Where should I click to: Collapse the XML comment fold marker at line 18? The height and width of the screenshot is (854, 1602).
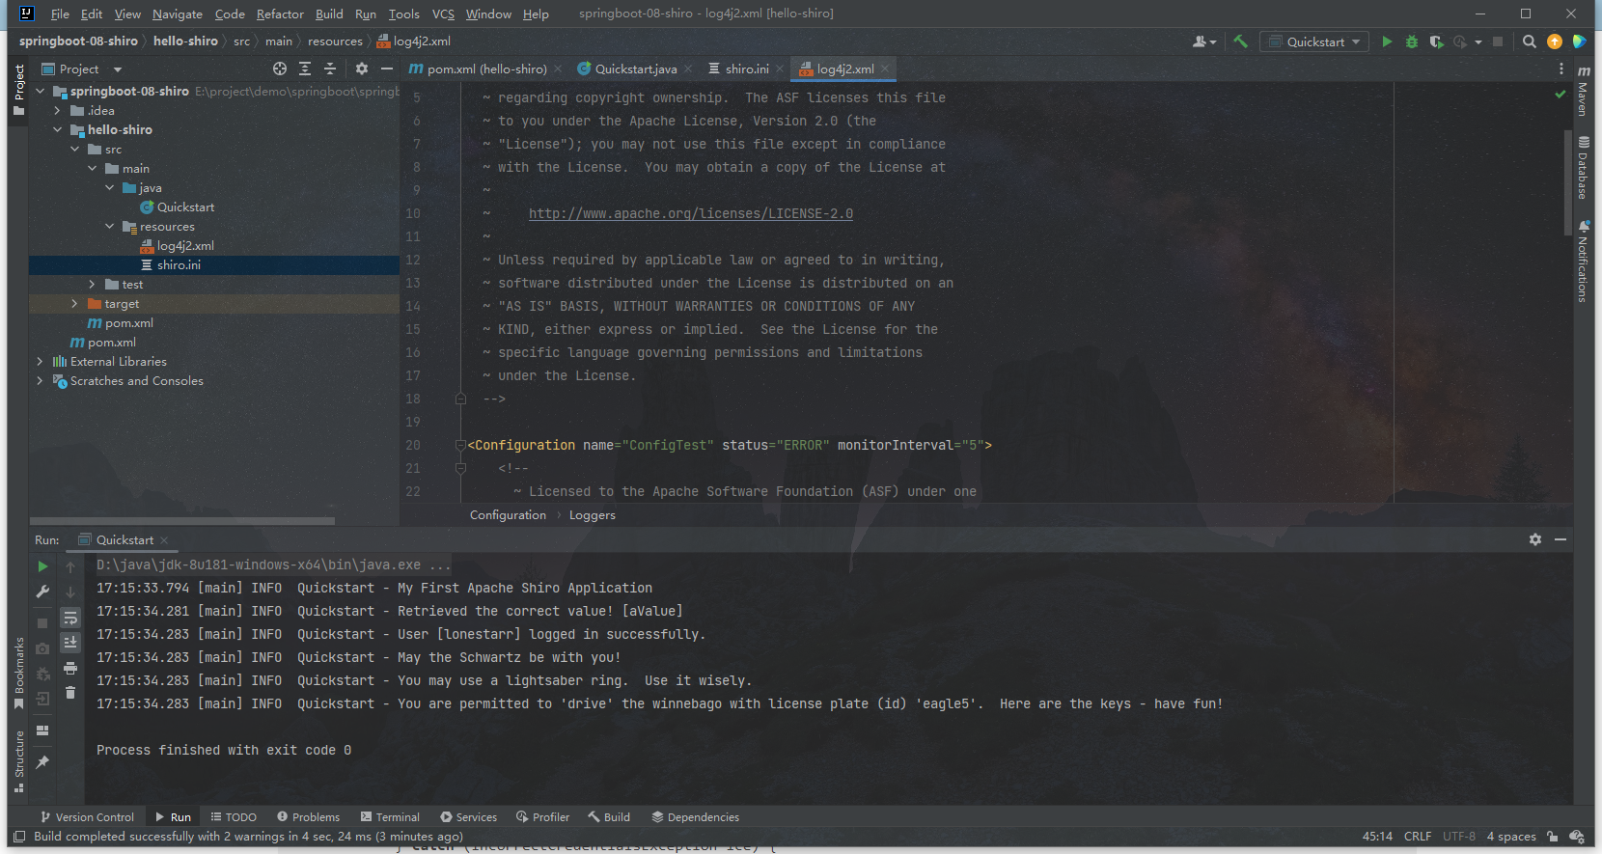pyautogui.click(x=461, y=399)
